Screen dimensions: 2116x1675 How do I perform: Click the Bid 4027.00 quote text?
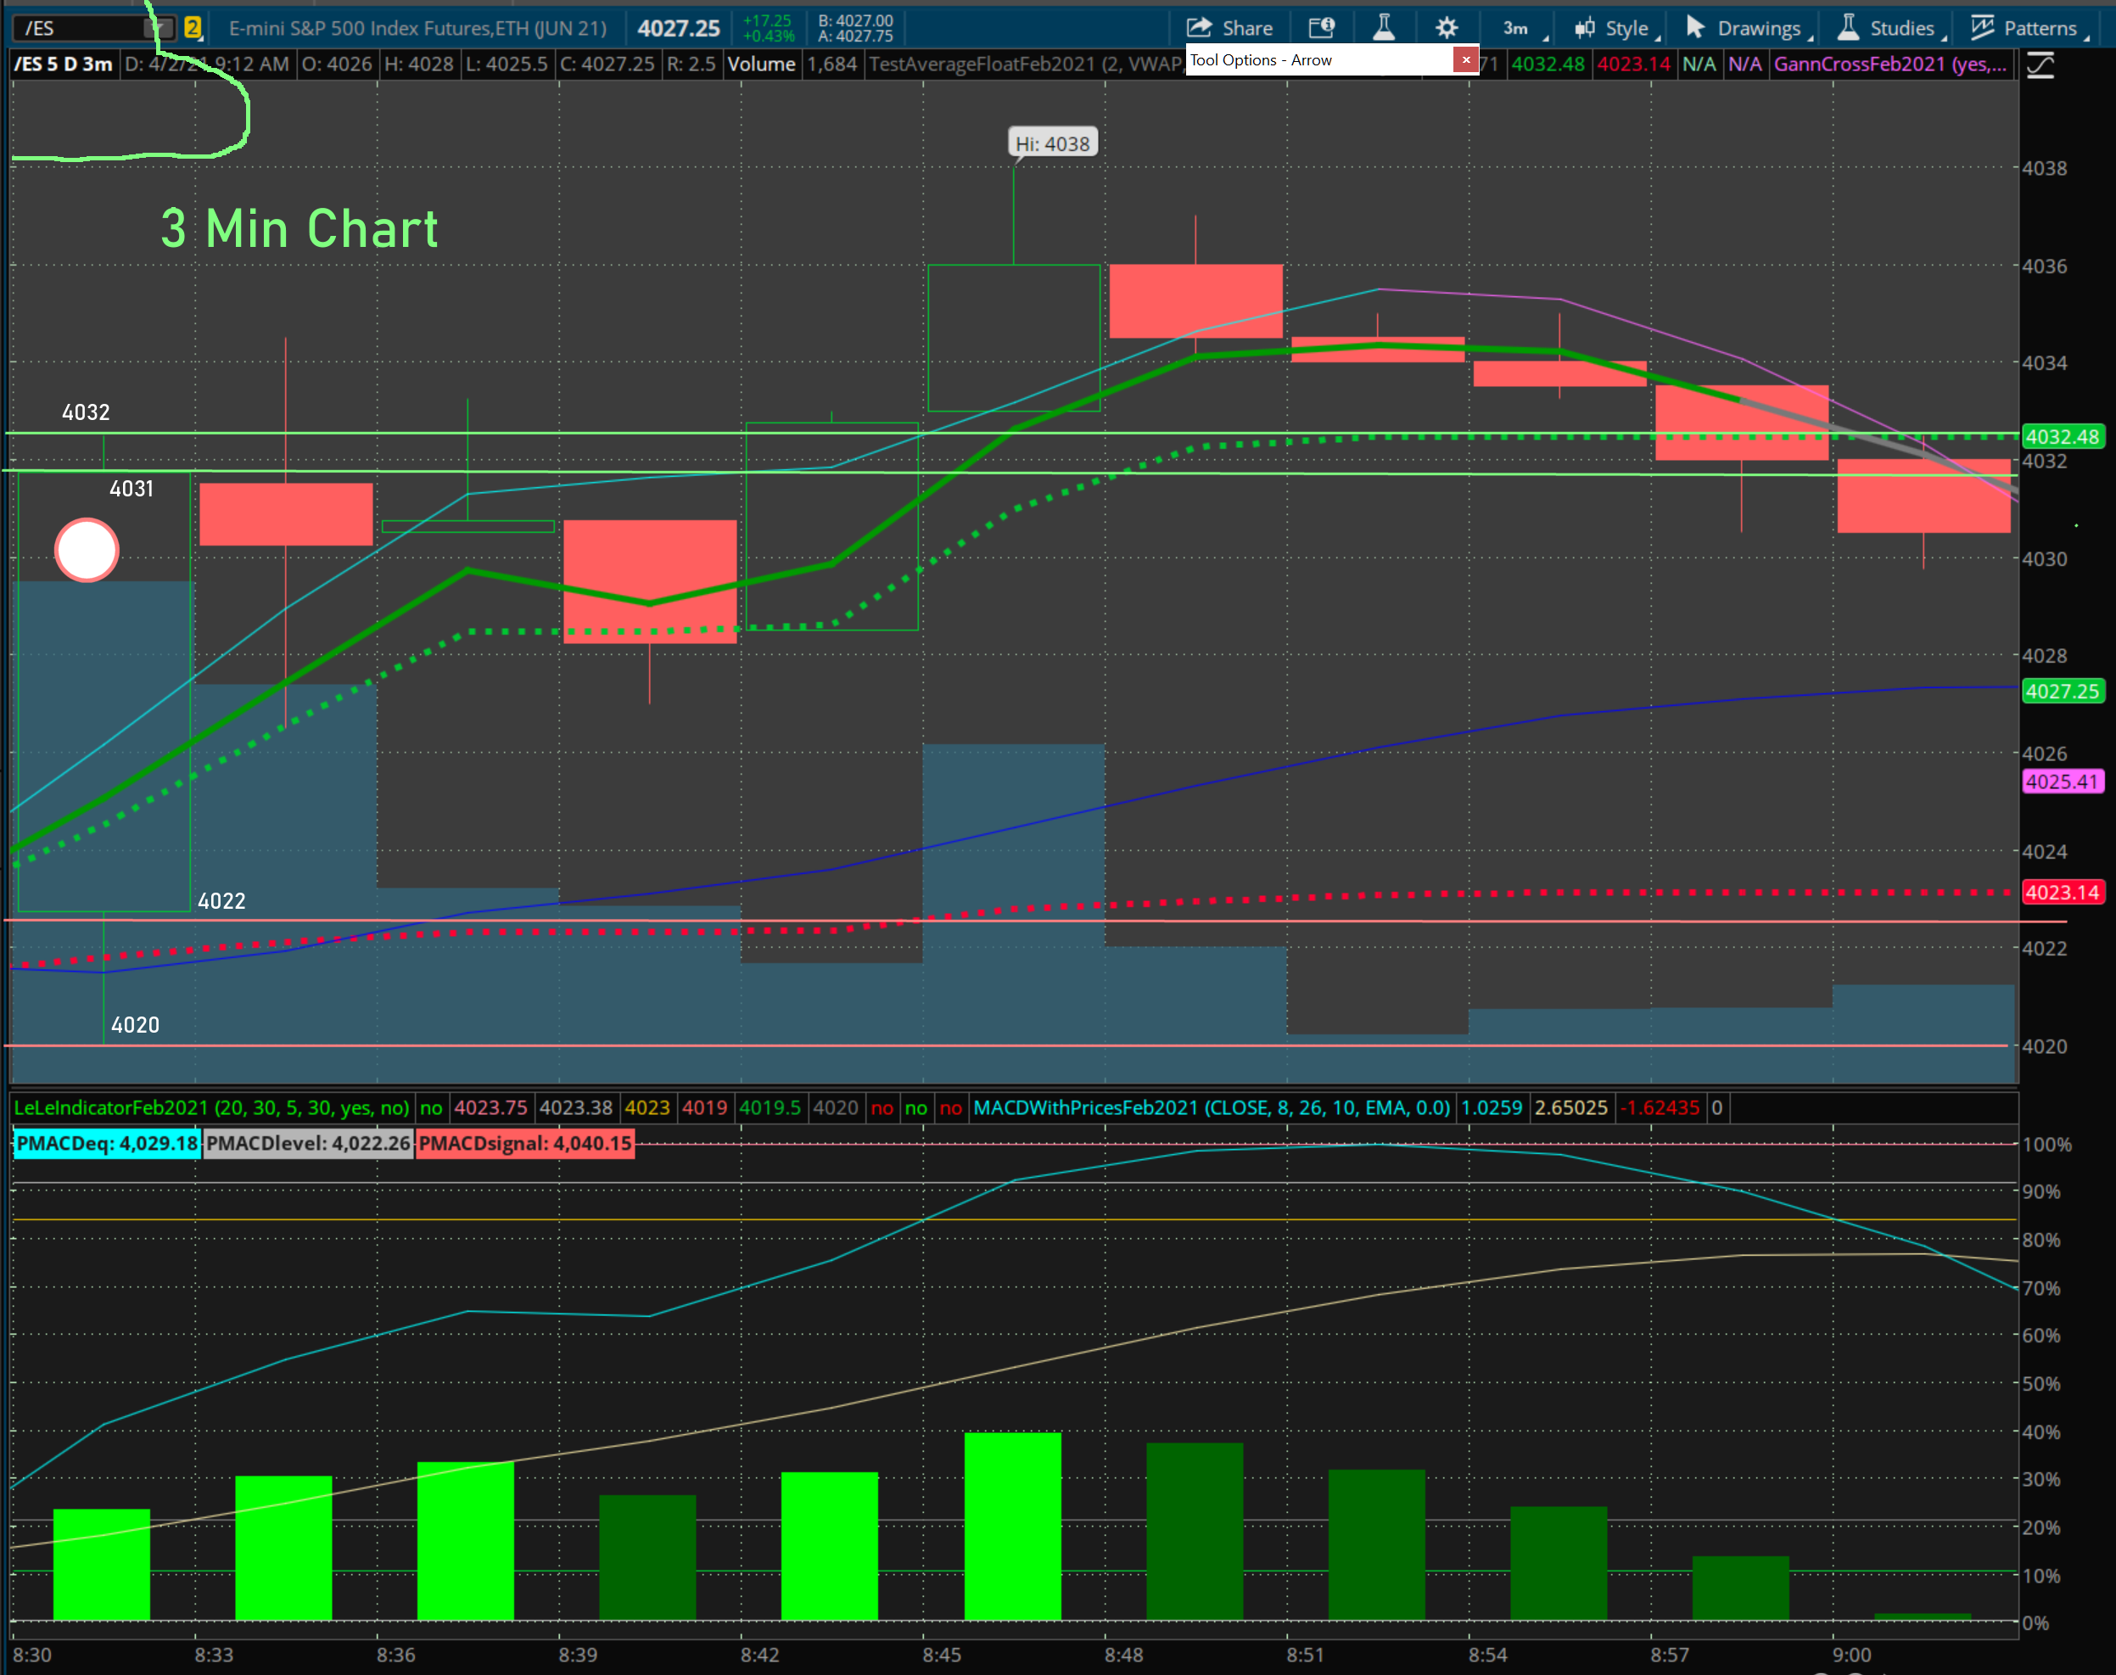(x=856, y=20)
